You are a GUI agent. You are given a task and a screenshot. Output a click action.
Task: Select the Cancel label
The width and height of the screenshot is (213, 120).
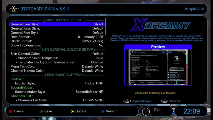click(x=19, y=111)
